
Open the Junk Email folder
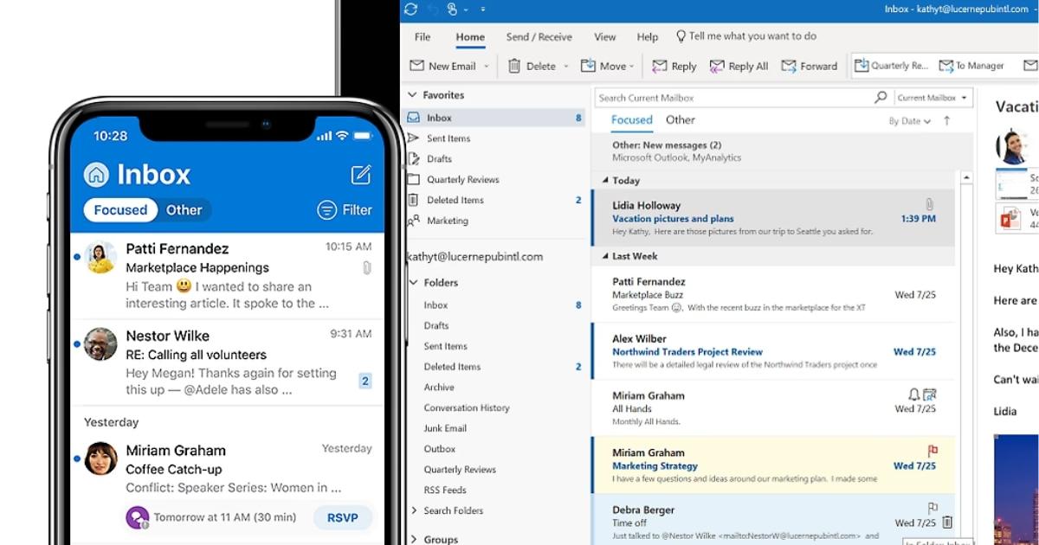(x=445, y=428)
